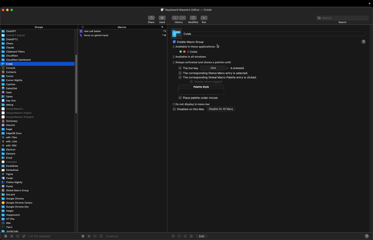
Task: Click the Groups column header
Action: click(39, 27)
